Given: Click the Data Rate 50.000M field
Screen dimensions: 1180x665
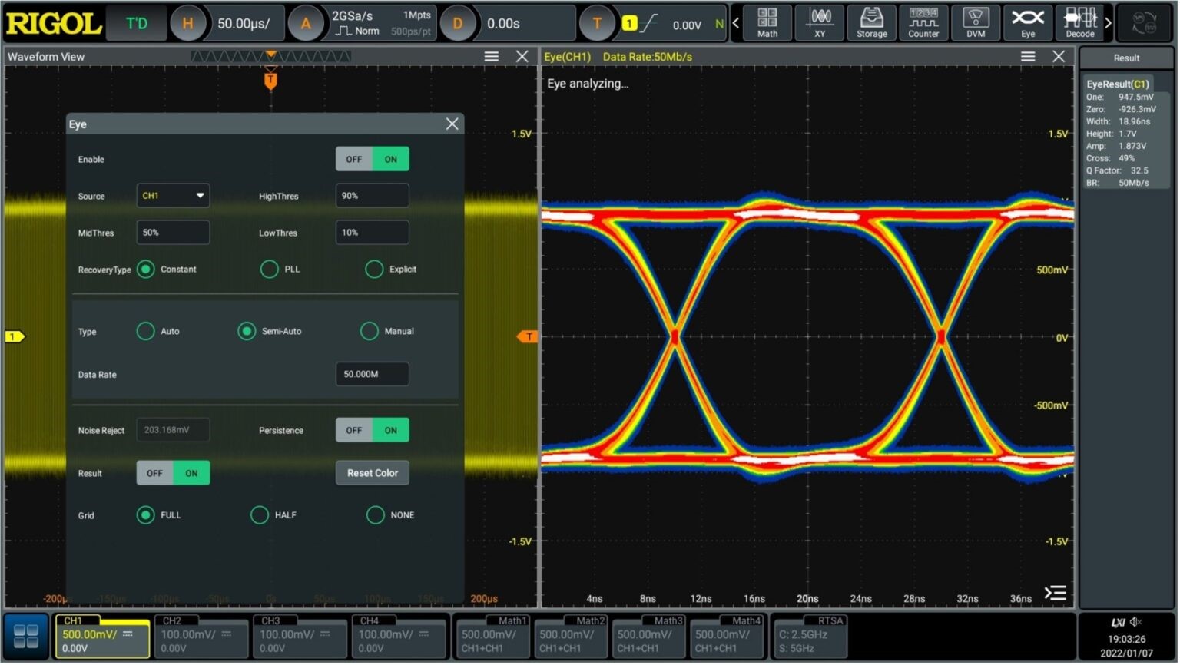Looking at the screenshot, I should (x=373, y=375).
